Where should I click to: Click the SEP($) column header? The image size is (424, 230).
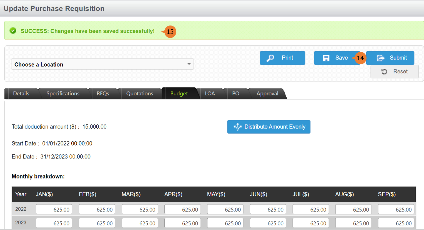tap(387, 194)
